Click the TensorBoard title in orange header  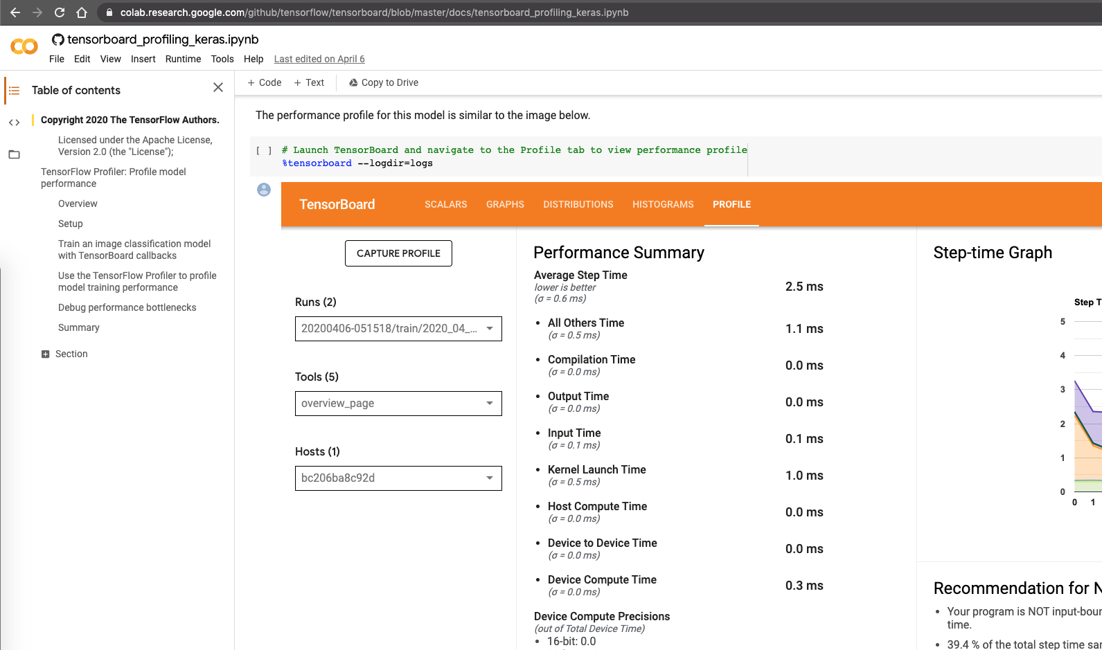(337, 204)
